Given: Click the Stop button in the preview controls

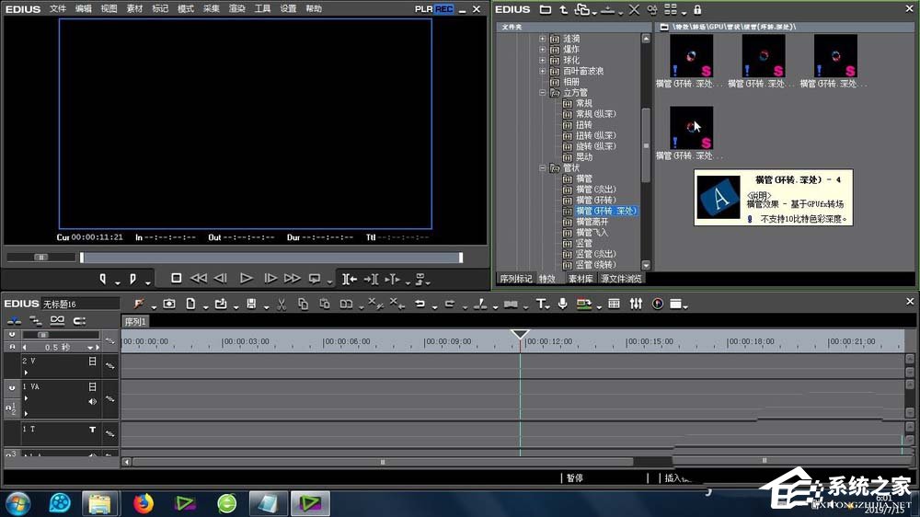Looking at the screenshot, I should click(x=176, y=278).
